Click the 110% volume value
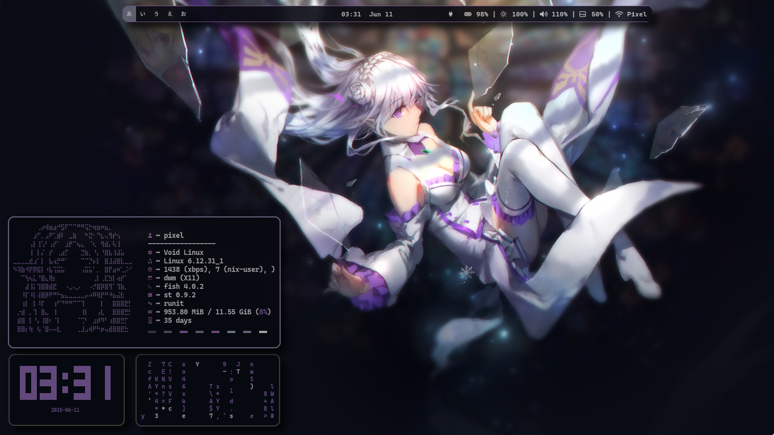This screenshot has height=435, width=774. (x=560, y=14)
